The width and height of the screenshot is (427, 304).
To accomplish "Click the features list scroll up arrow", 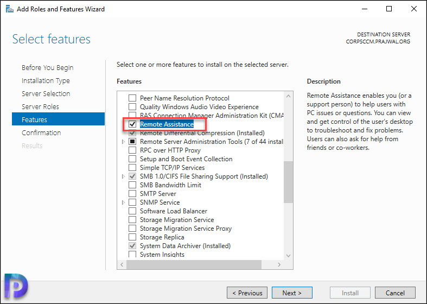I will tap(289, 96).
